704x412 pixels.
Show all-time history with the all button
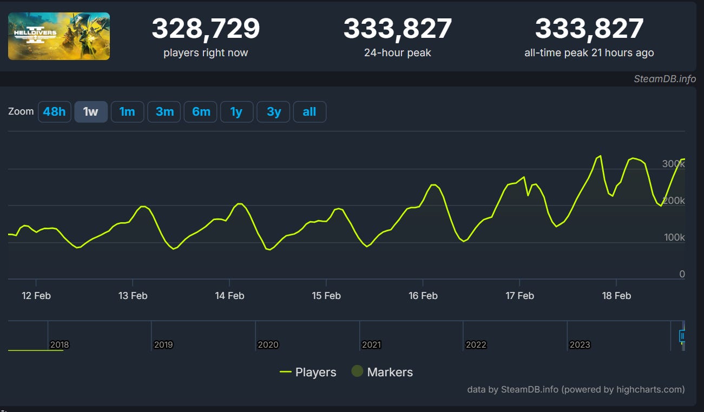coord(310,111)
